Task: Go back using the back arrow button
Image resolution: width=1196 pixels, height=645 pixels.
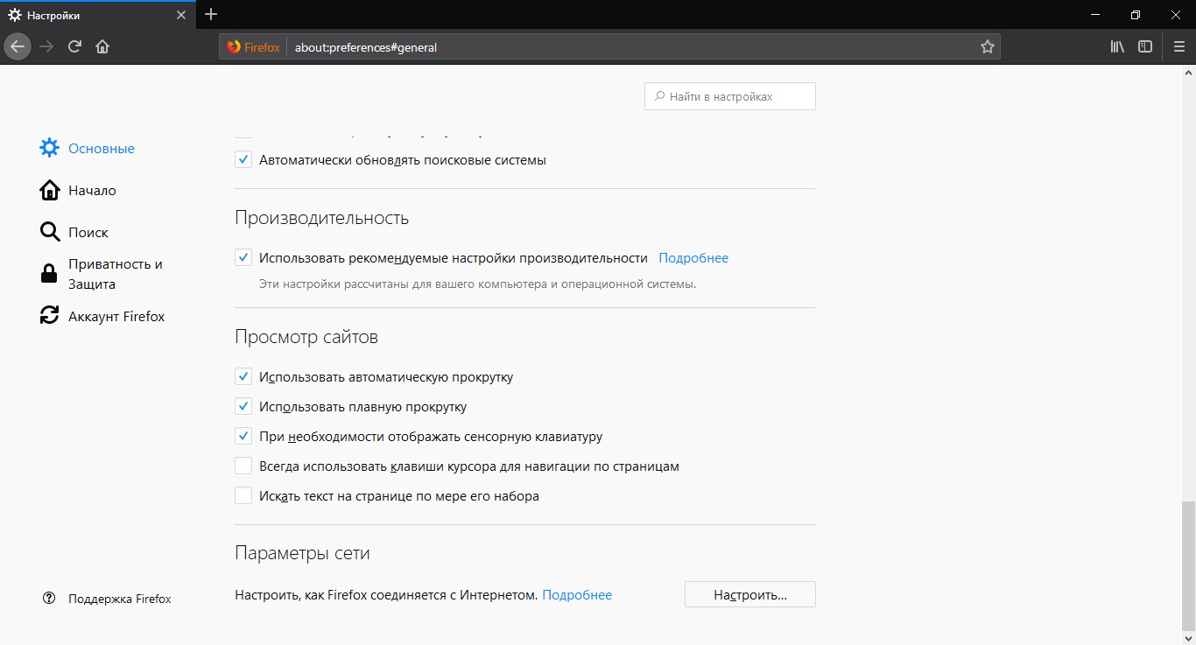Action: coord(18,46)
